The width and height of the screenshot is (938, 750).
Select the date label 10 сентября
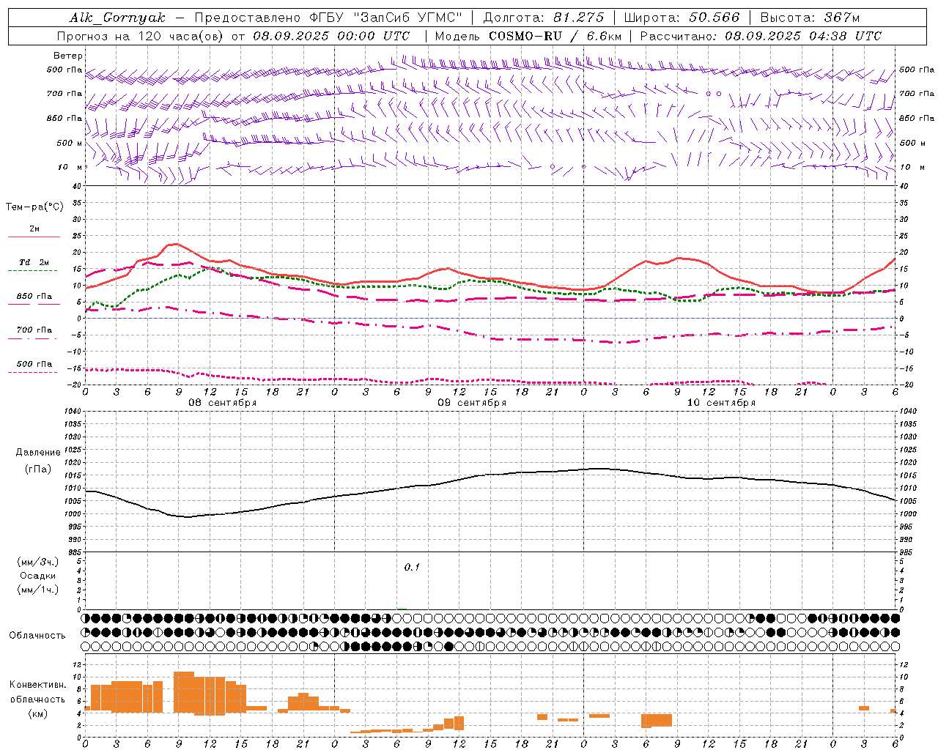coord(721,403)
